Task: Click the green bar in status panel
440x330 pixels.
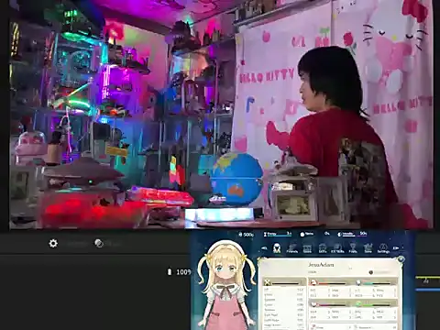Action: pyautogui.click(x=378, y=304)
